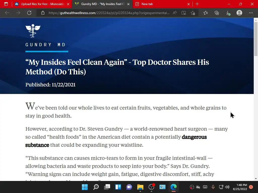Viewport: 258px width, 193px height.
Task: Start Read aloud for this page
Action: coord(175,13)
